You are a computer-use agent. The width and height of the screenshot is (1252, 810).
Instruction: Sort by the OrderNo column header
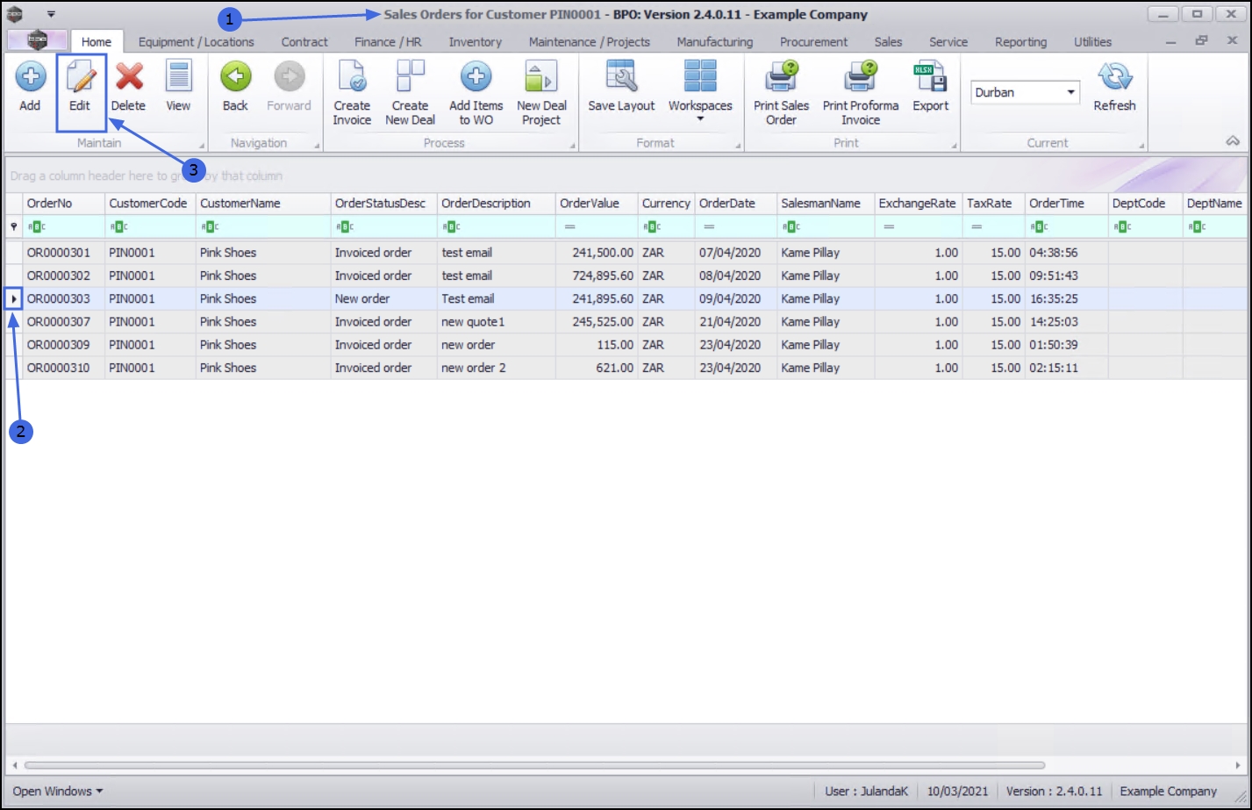[x=64, y=204]
